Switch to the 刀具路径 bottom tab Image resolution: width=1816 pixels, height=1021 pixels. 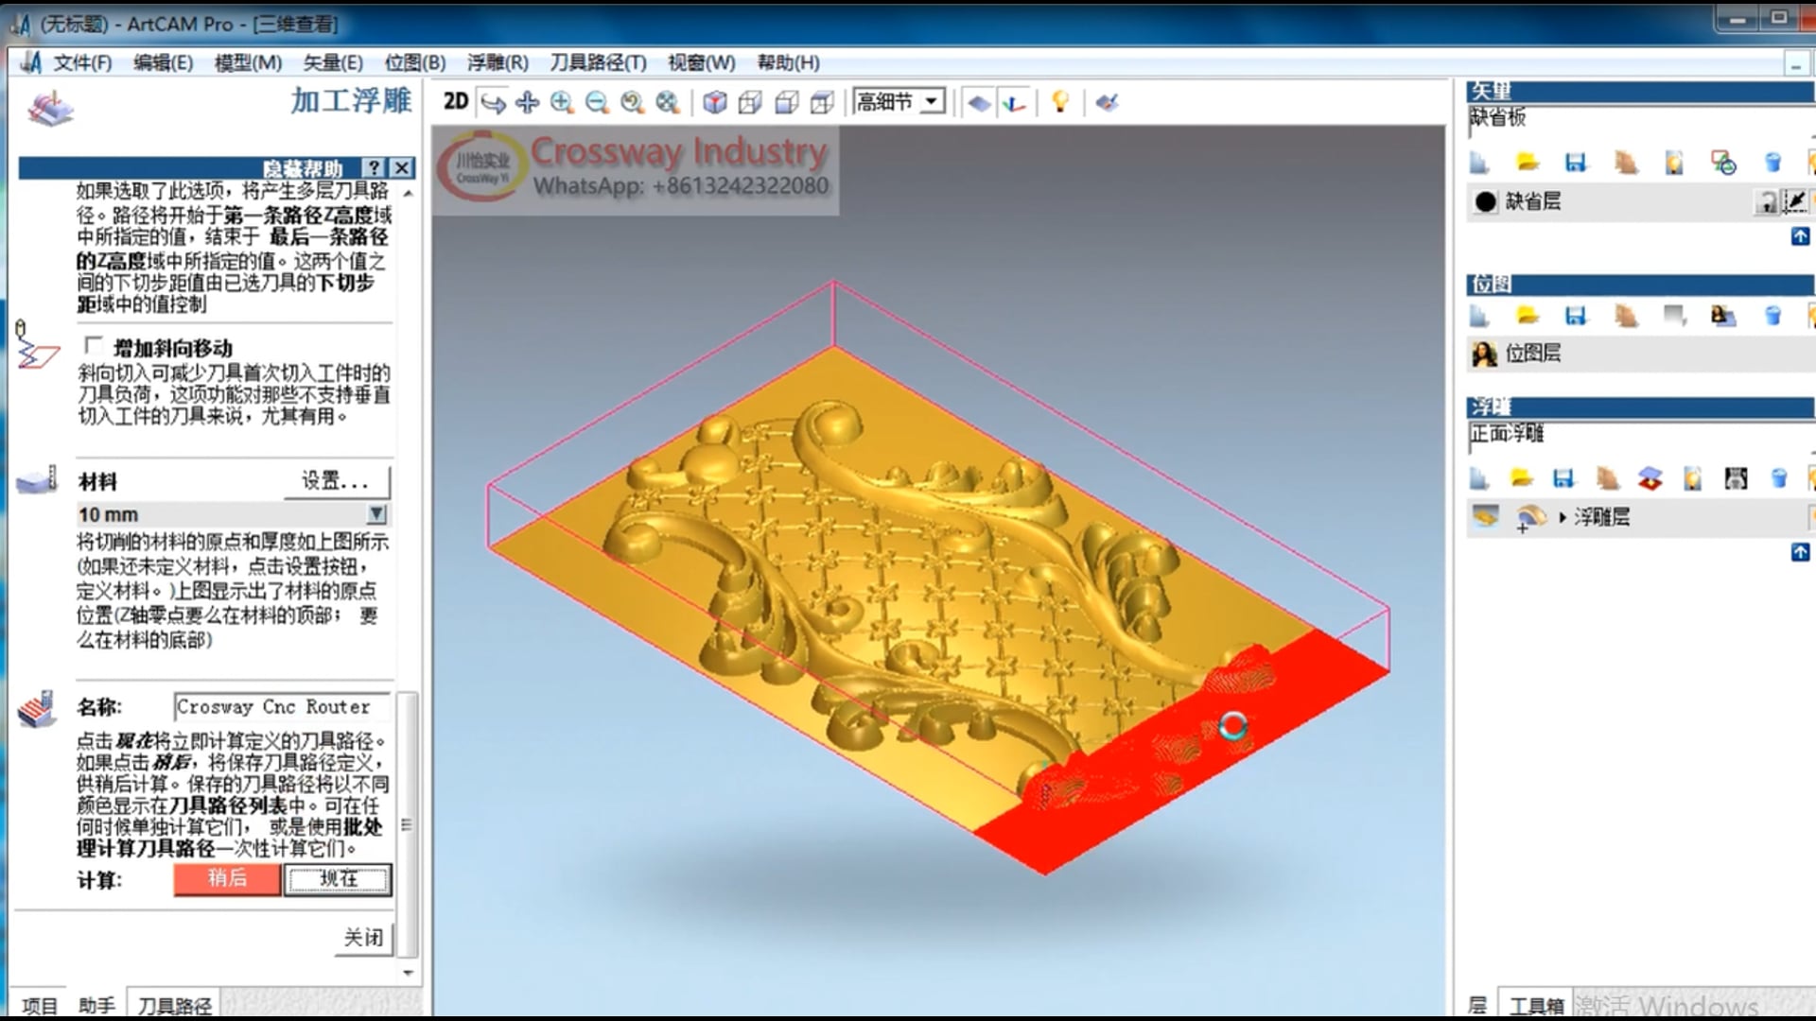tap(174, 1005)
